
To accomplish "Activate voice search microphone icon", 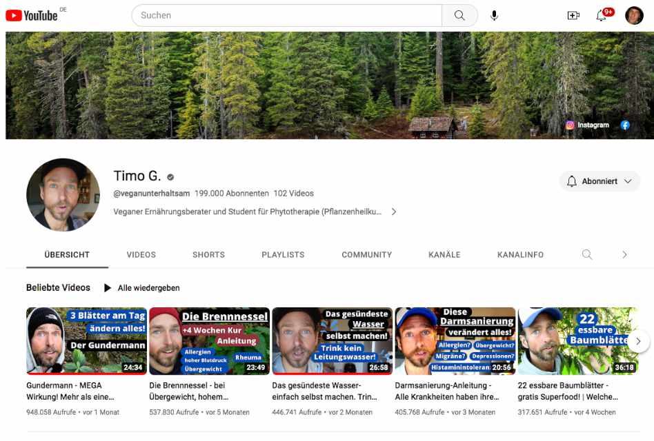I will pos(494,15).
